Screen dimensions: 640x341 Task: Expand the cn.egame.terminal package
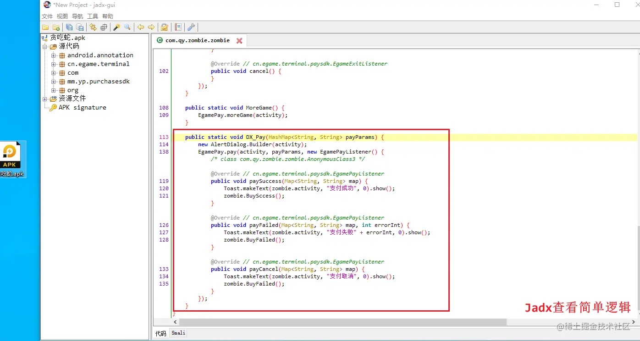point(54,64)
